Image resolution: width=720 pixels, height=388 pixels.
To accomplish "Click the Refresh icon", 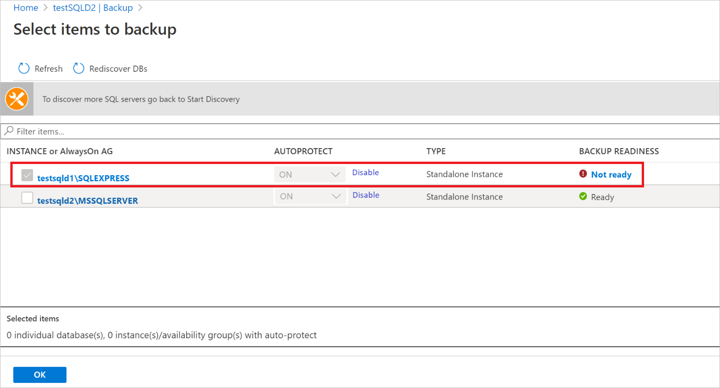I will [23, 68].
